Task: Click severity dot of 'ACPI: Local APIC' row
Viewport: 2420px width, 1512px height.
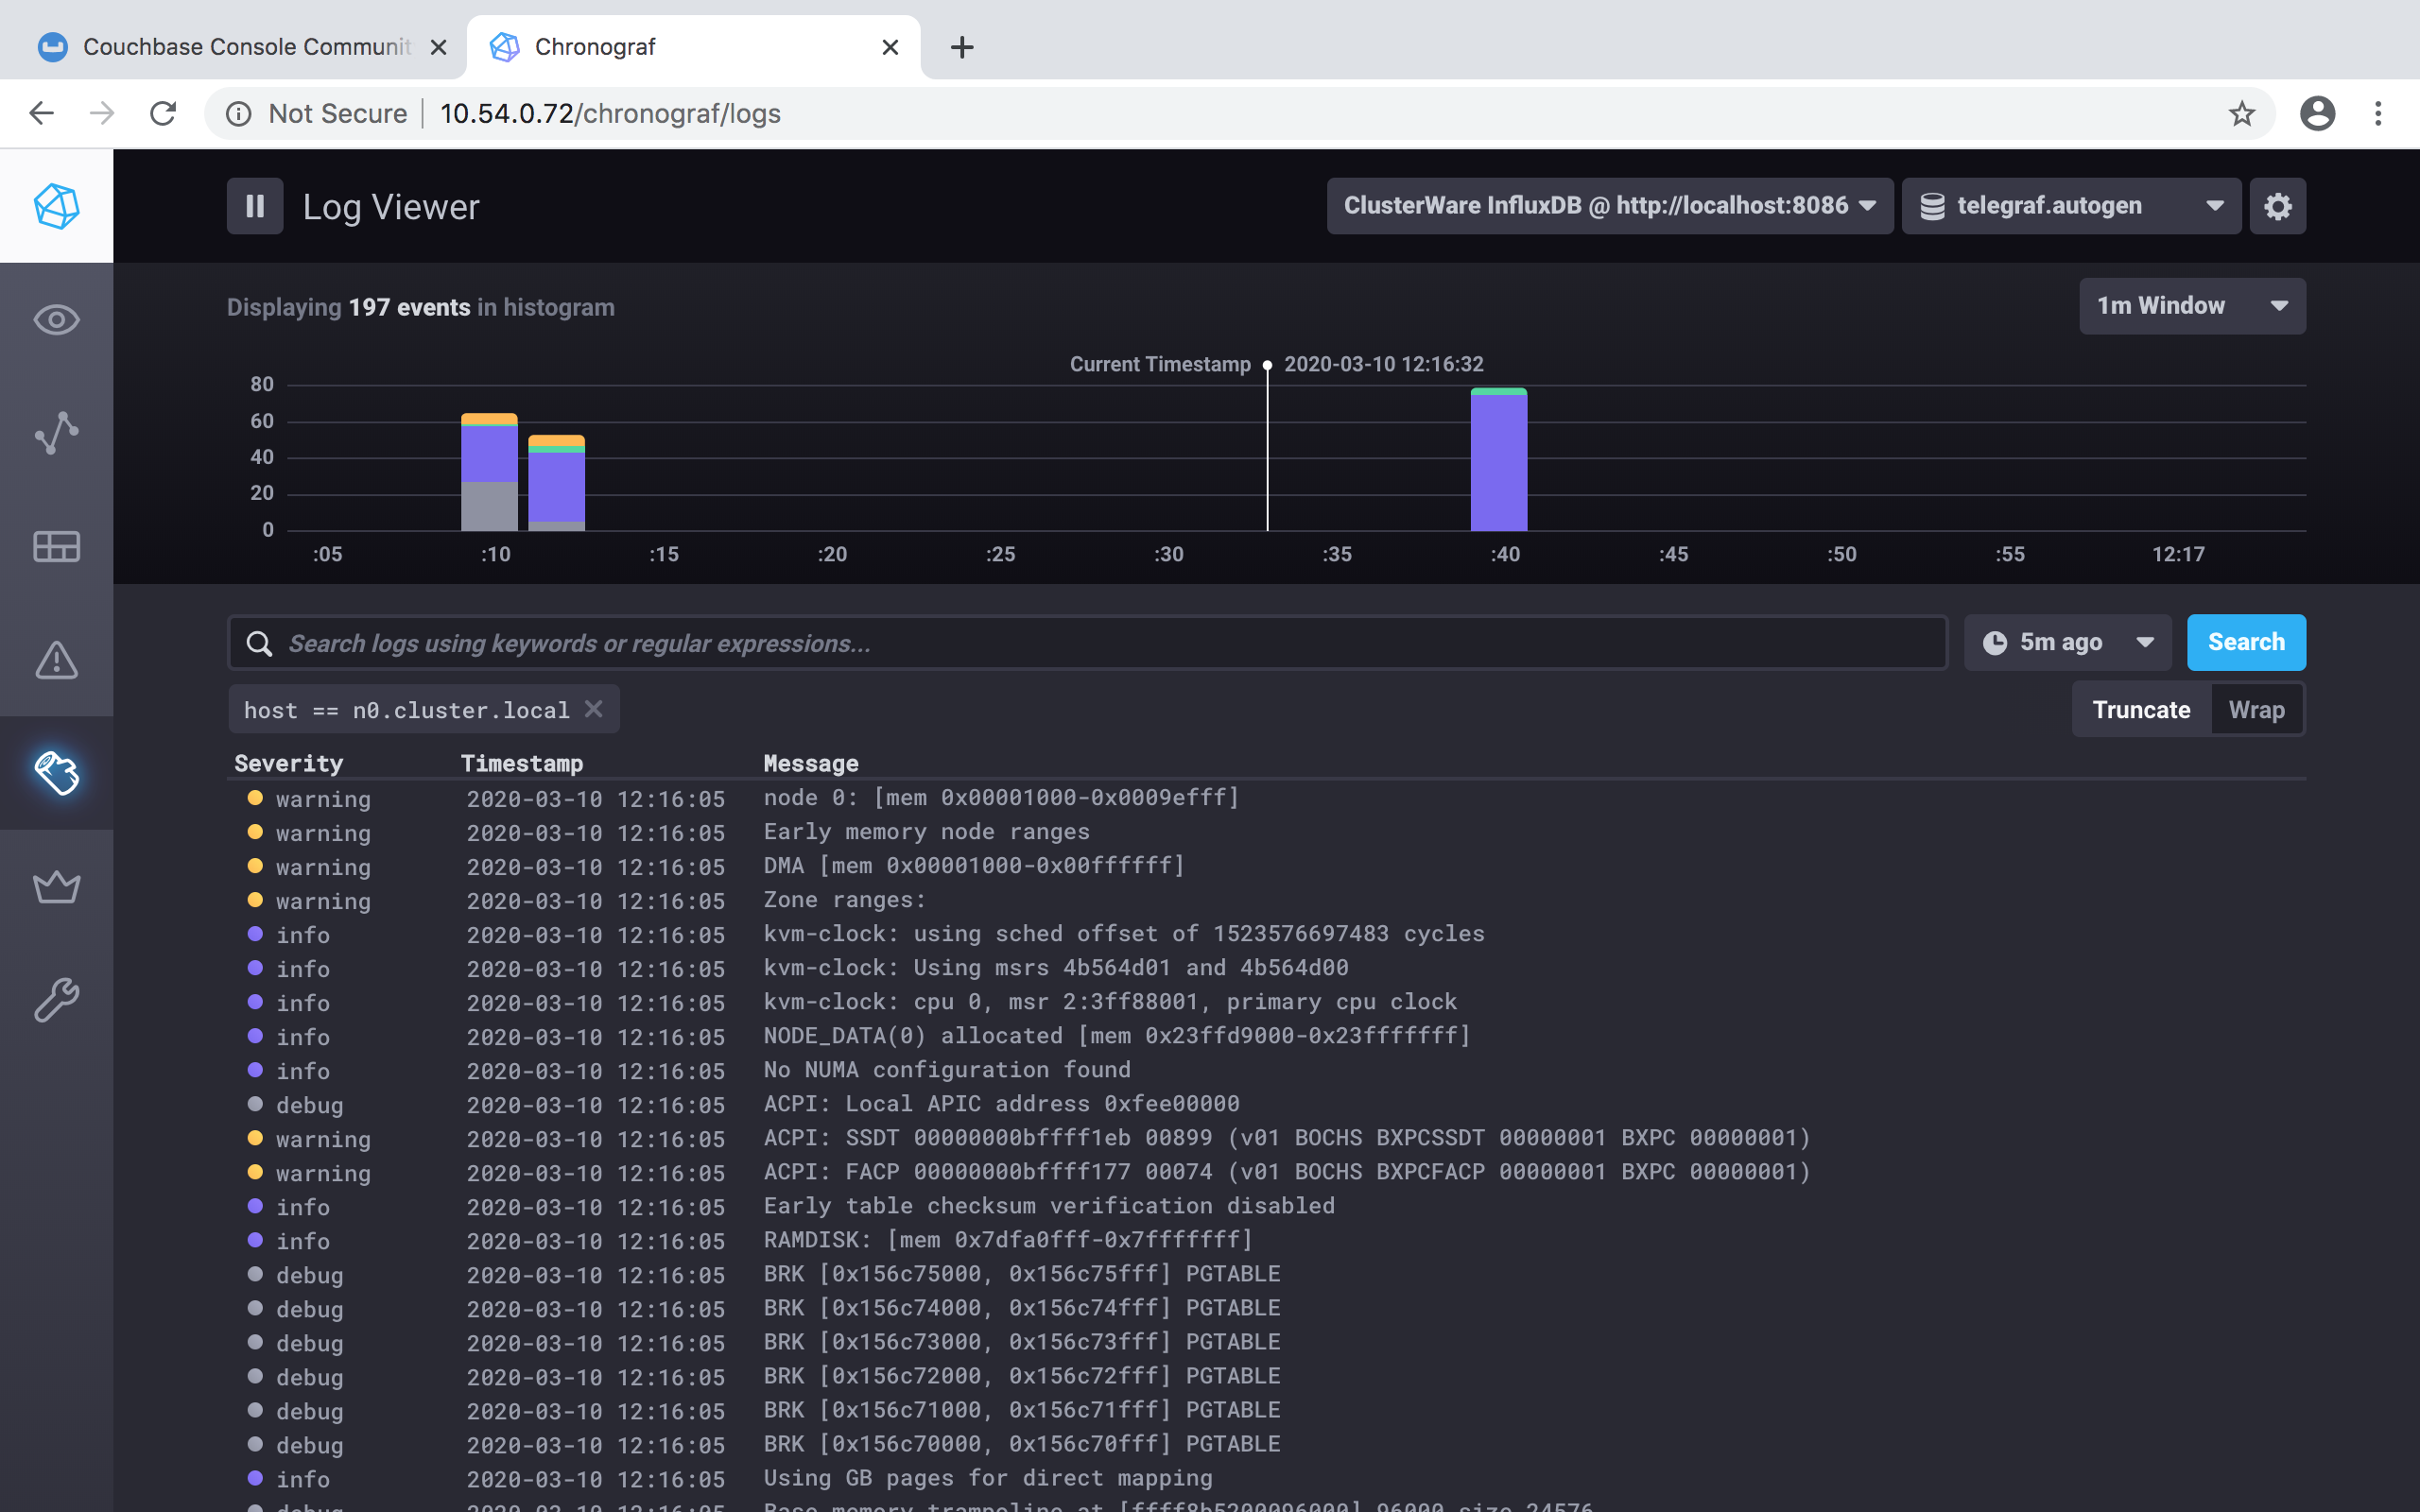Action: click(255, 1104)
